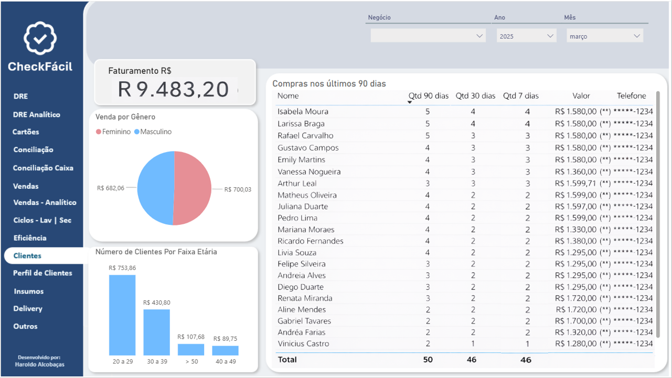Screen dimensions: 672x378
Task: Click the sort arrow under Qtd 90 dias
Action: (x=410, y=102)
